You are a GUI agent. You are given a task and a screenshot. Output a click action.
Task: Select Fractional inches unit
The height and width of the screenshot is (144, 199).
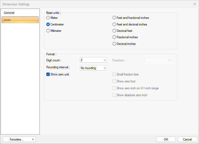114,37
